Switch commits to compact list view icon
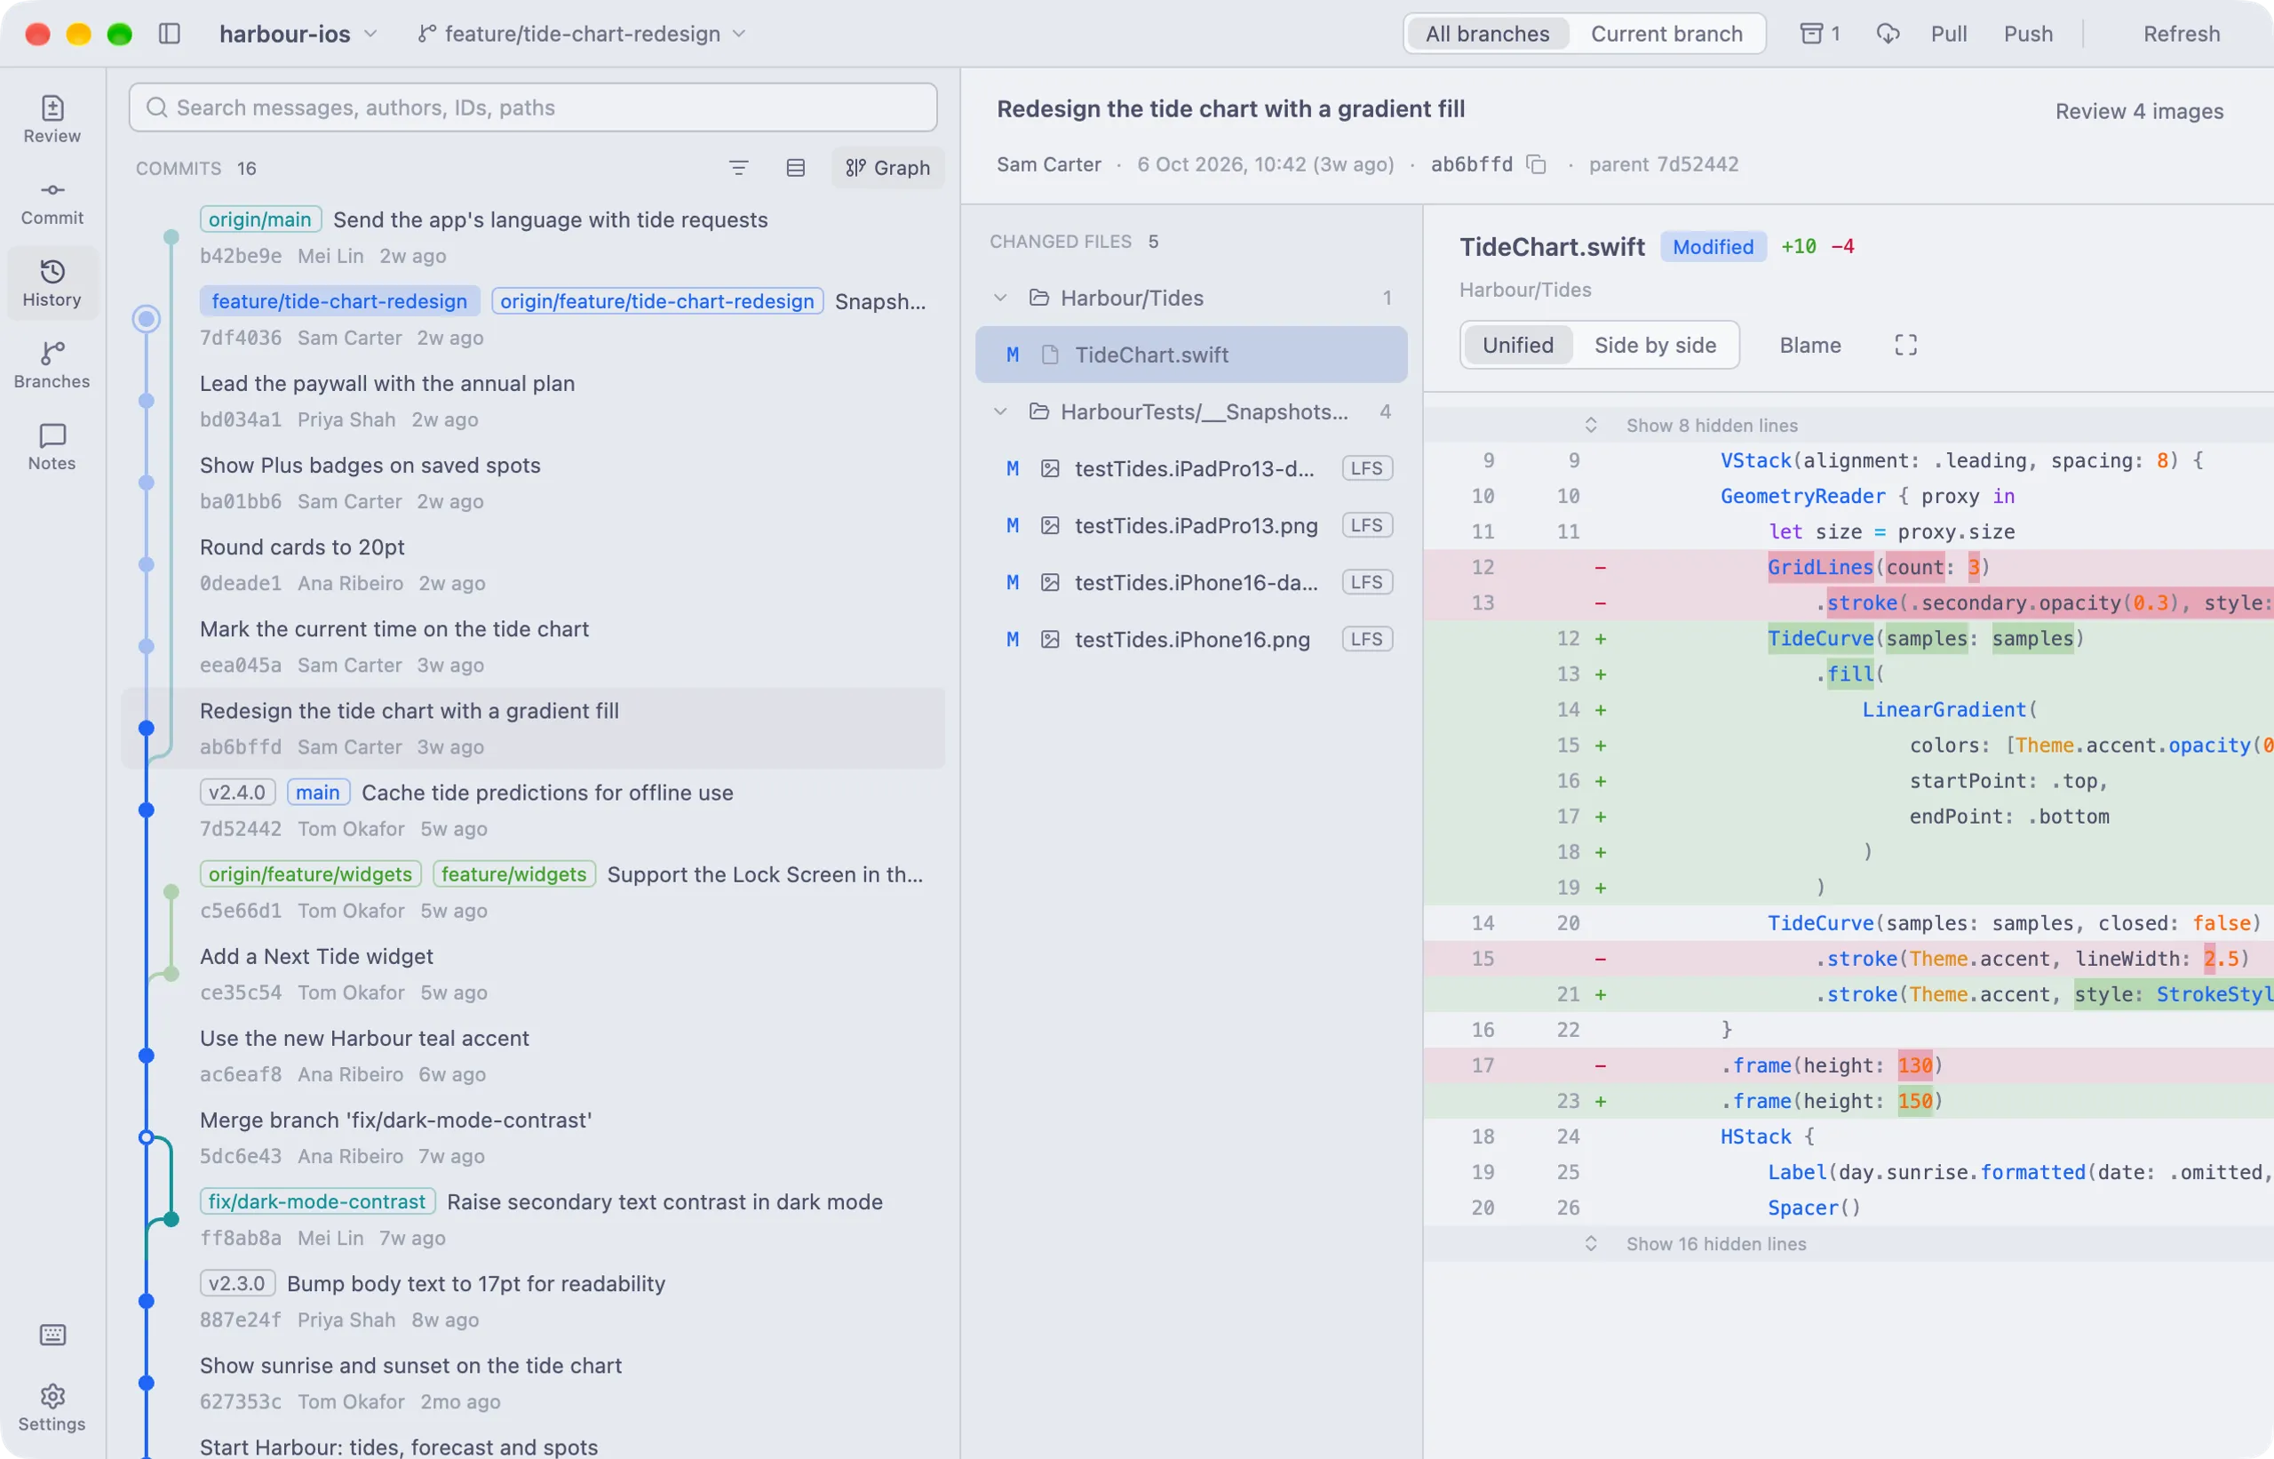The image size is (2274, 1459). coord(796,168)
